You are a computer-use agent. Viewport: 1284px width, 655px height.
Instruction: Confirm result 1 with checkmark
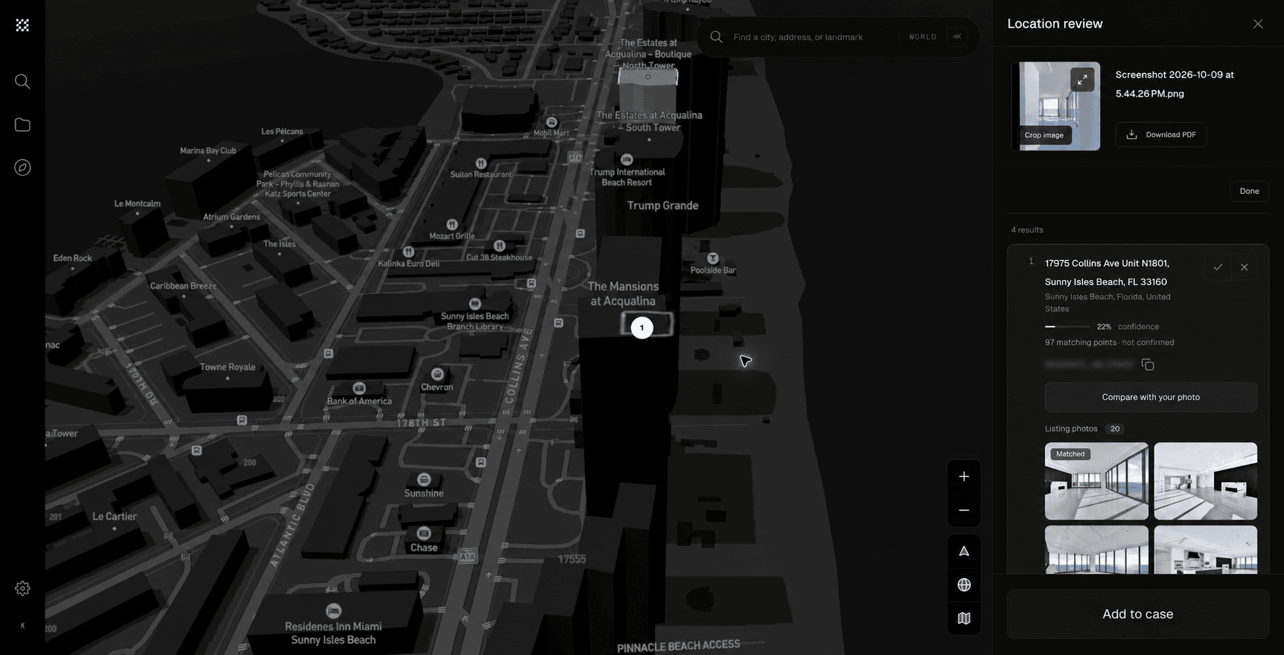[x=1217, y=267]
